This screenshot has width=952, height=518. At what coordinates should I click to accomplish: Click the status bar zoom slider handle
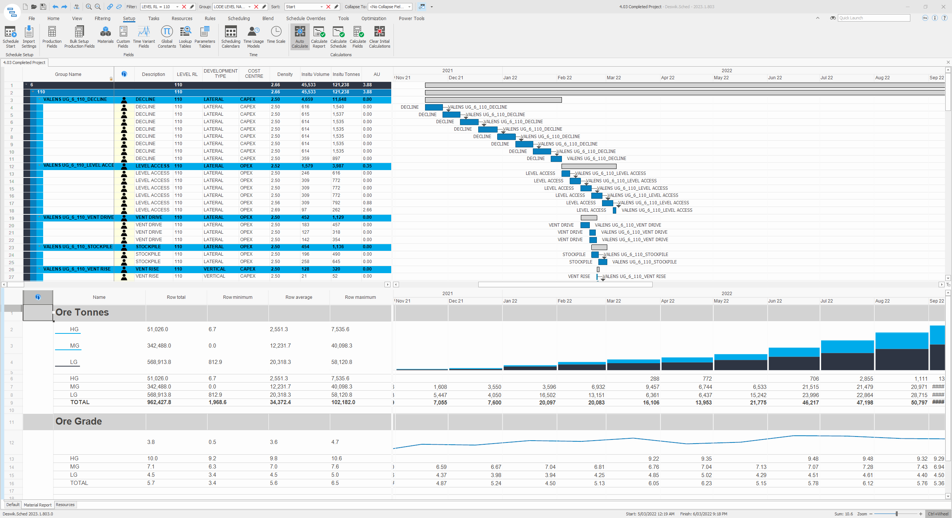pyautogui.click(x=897, y=514)
